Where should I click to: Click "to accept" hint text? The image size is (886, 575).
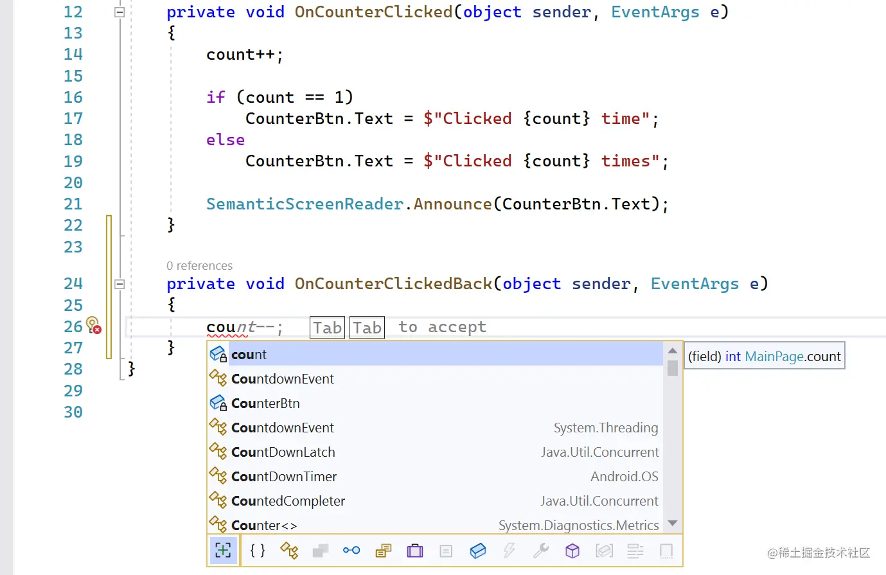(442, 327)
